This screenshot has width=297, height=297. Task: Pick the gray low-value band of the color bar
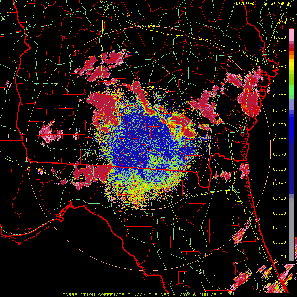click(291, 229)
